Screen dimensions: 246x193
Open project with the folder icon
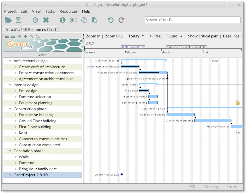click(x=8, y=20)
